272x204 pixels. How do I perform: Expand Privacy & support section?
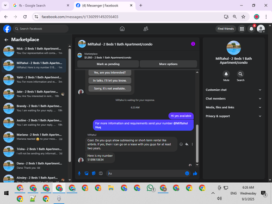tap(233, 116)
